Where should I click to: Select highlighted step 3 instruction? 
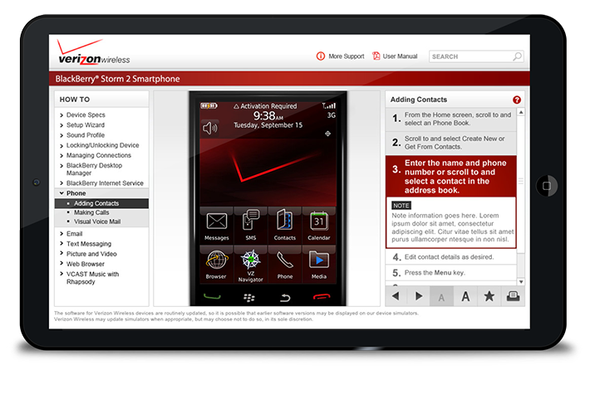(x=451, y=177)
